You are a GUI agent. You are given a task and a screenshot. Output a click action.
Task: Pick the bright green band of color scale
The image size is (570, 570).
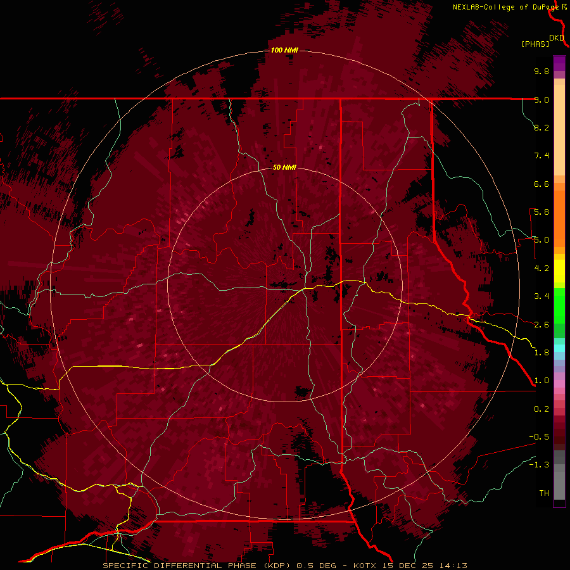[x=559, y=305]
